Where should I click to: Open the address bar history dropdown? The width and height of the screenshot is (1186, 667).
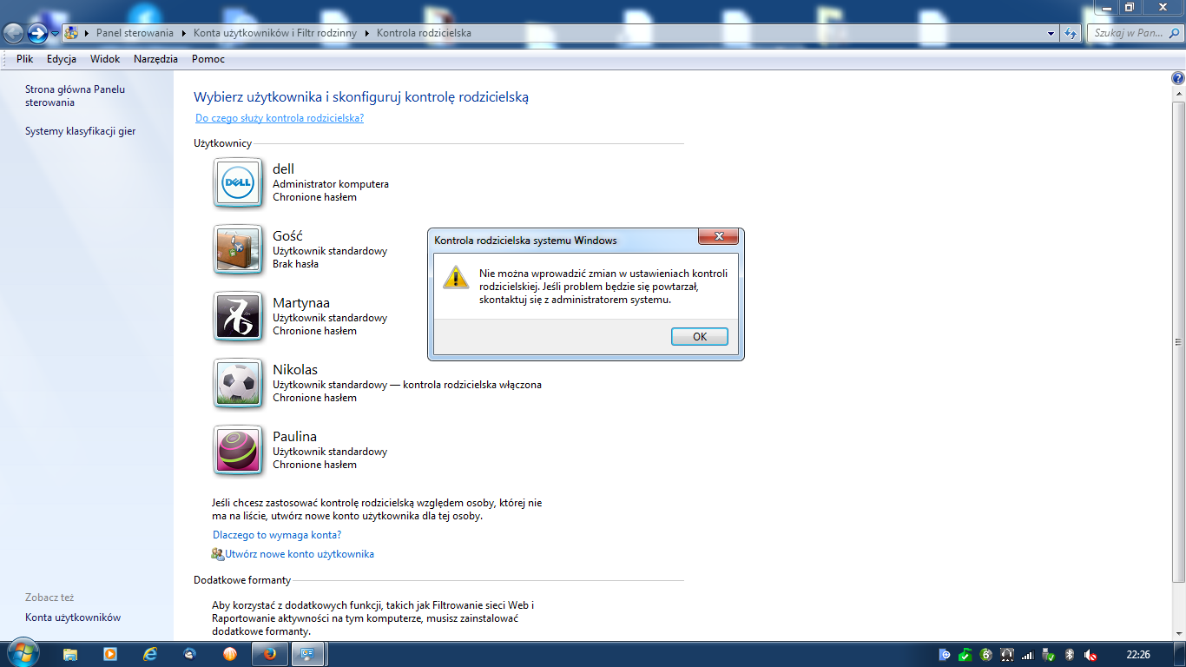(x=1051, y=33)
